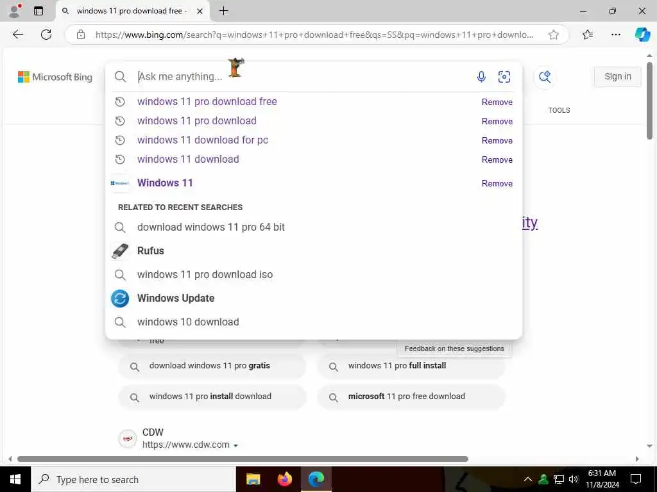This screenshot has height=492, width=657.
Task: Click the deep search icon beside search box
Action: (545, 77)
